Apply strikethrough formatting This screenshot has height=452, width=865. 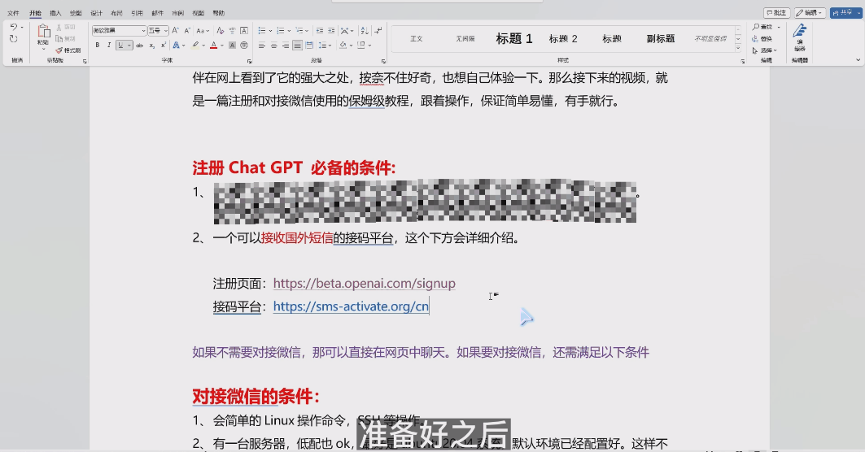coord(140,46)
